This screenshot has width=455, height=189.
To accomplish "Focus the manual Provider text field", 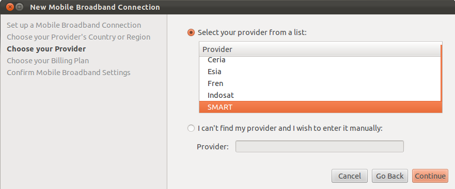I will 320,146.
